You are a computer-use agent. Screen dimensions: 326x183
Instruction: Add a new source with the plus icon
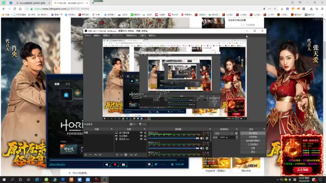[117, 155]
